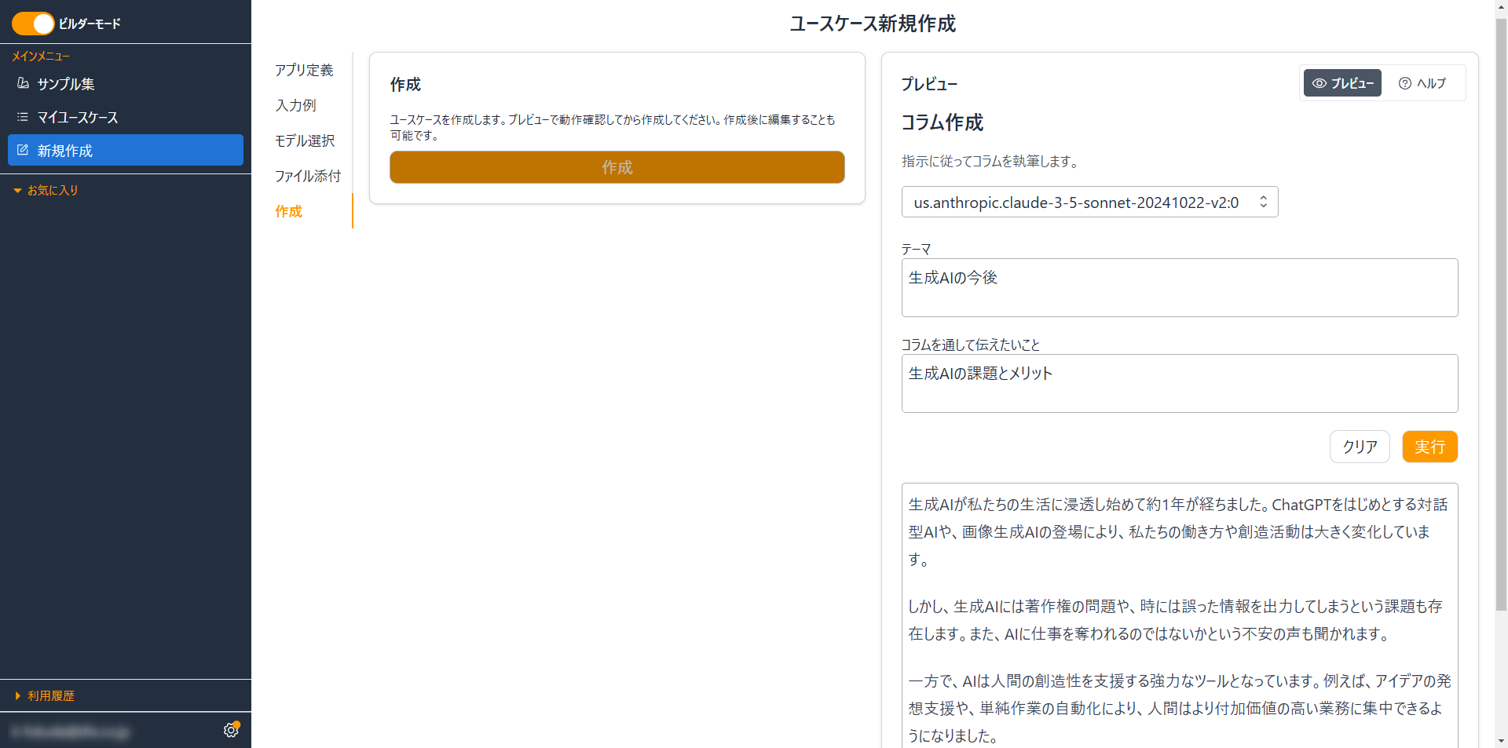Go to the モデル選択 step
This screenshot has width=1508, height=748.
(305, 140)
